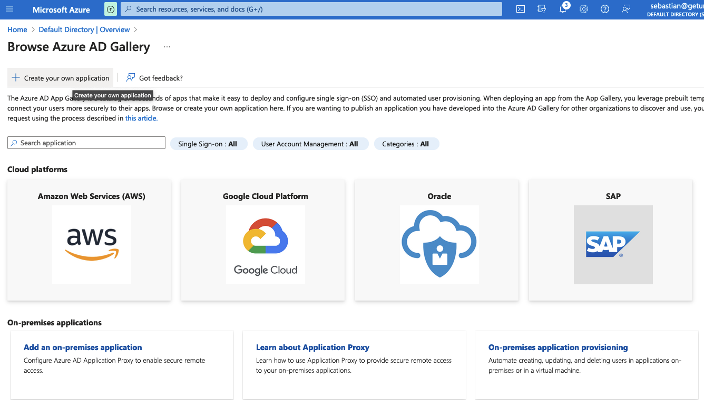Open the ellipsis next to page title

coord(167,47)
